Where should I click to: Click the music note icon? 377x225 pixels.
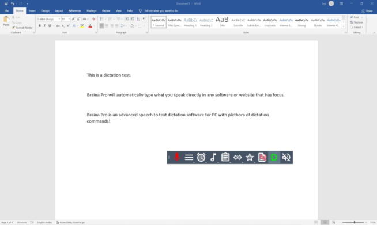pyautogui.click(x=213, y=157)
